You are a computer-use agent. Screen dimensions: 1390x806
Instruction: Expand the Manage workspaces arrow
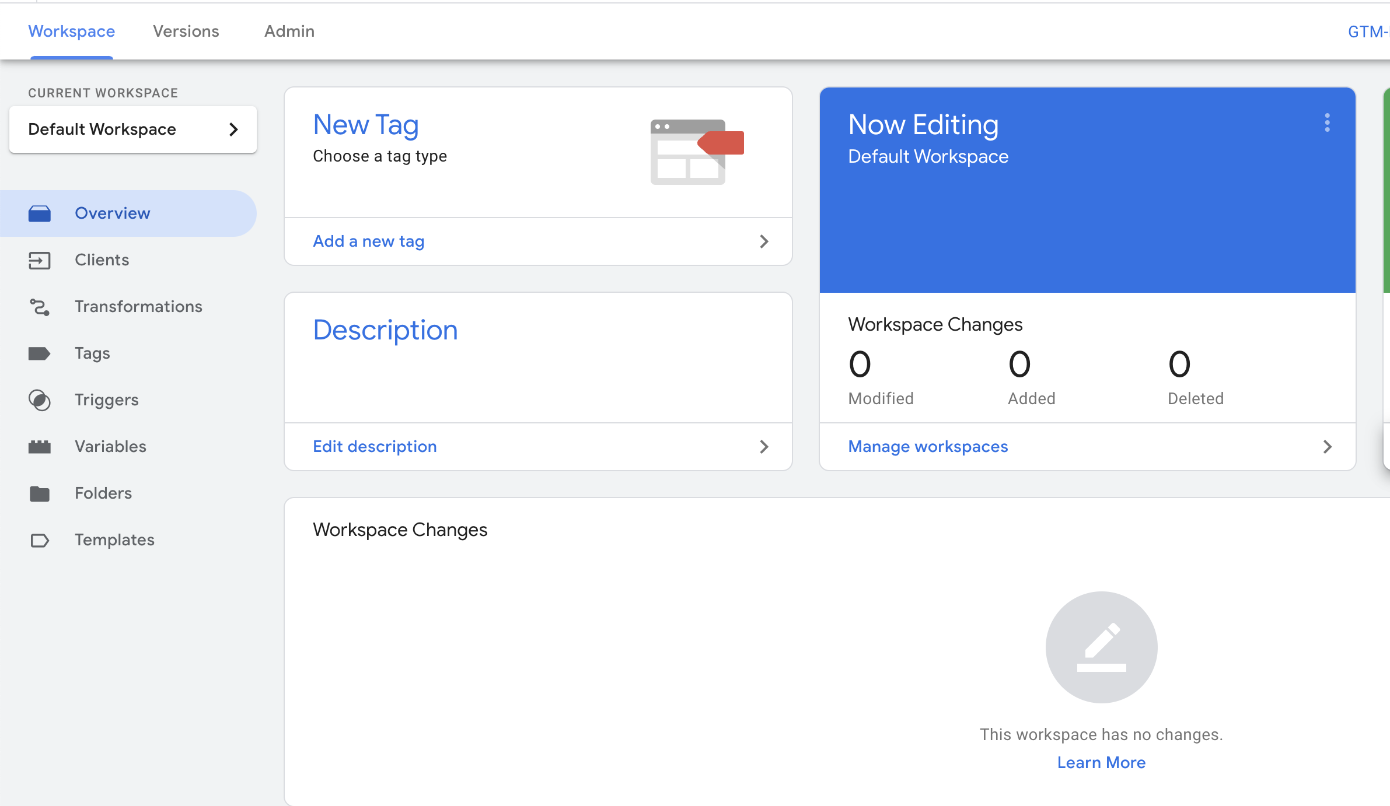point(1328,446)
